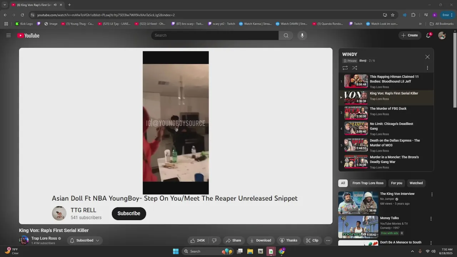
Task: Subscribe to the TTG RELL channel
Action: point(129,213)
